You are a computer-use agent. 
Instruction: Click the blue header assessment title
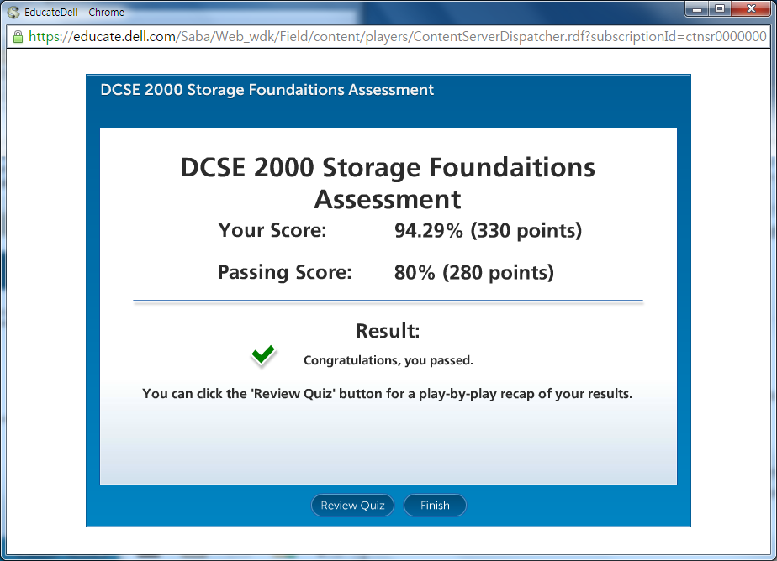[x=267, y=90]
